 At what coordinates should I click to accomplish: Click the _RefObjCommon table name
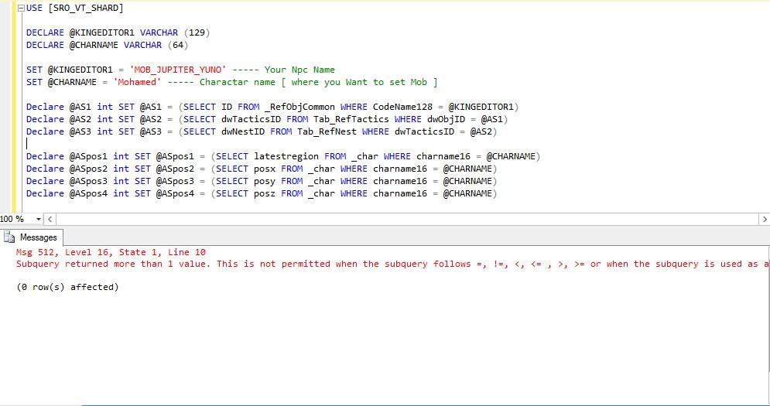[299, 107]
